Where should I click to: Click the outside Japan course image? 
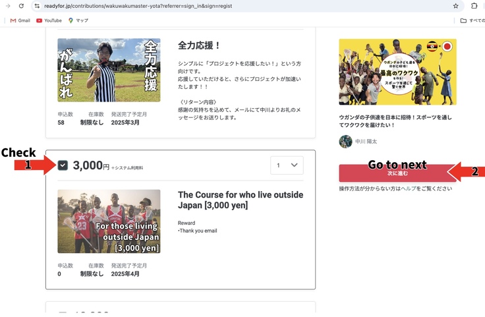pos(109,221)
